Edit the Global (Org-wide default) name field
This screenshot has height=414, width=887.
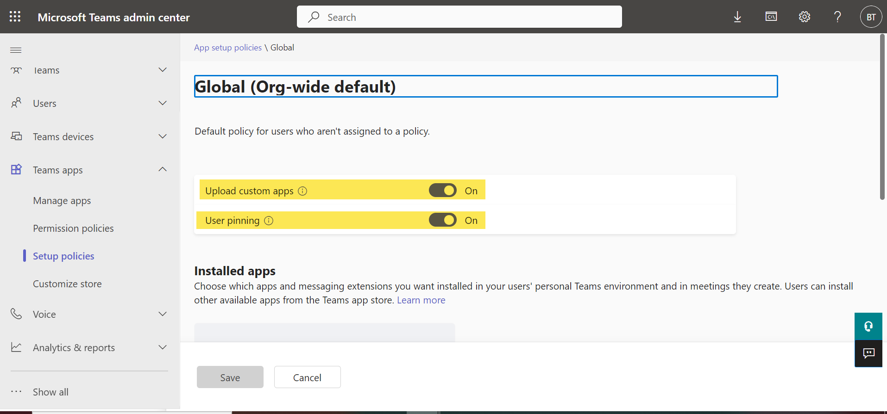[486, 87]
